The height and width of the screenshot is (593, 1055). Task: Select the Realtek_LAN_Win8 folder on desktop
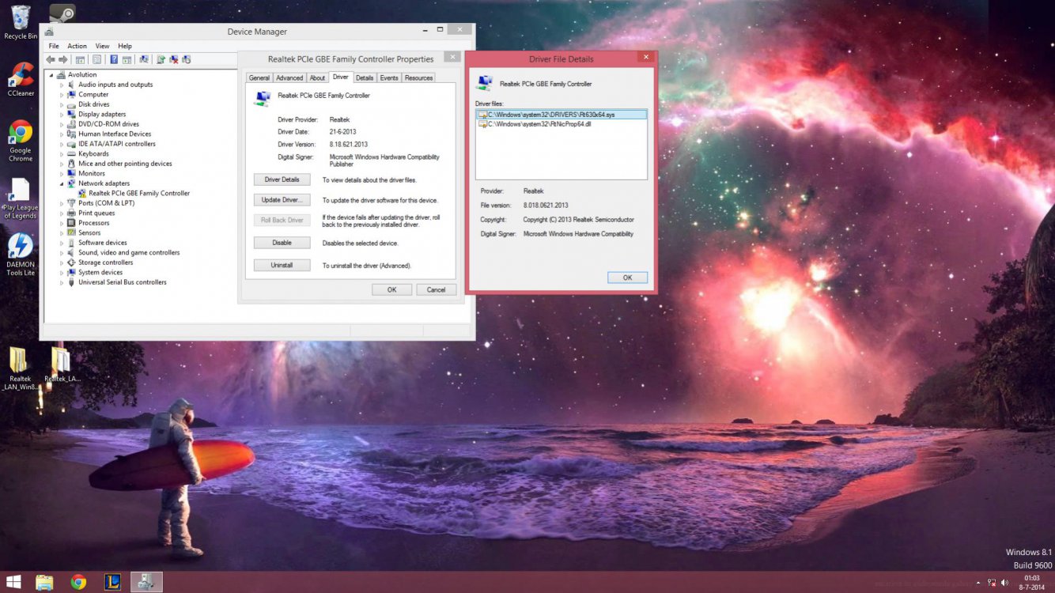point(20,369)
